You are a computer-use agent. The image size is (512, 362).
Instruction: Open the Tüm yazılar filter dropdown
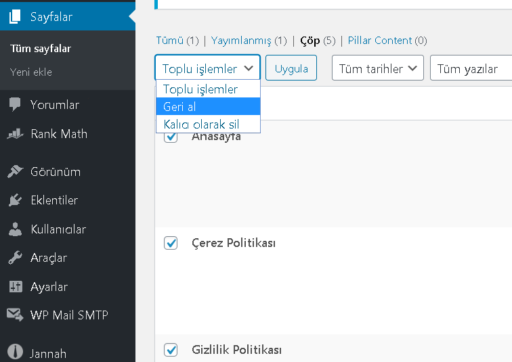coord(471,68)
